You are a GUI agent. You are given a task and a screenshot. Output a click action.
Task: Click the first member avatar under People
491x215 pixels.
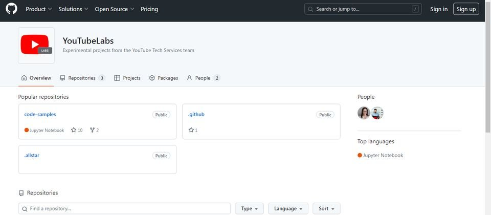[x=364, y=113]
